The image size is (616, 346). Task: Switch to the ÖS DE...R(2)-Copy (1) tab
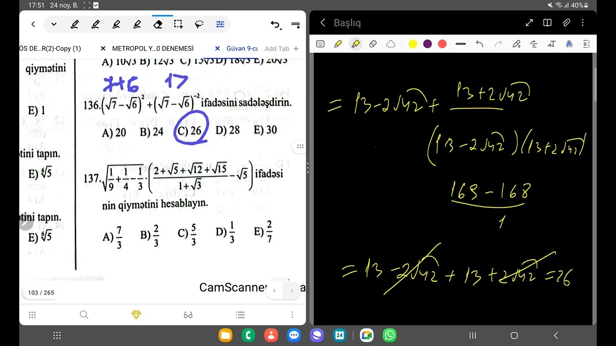[x=50, y=49]
